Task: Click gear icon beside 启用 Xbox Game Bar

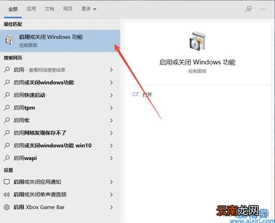Action: tap(7, 207)
